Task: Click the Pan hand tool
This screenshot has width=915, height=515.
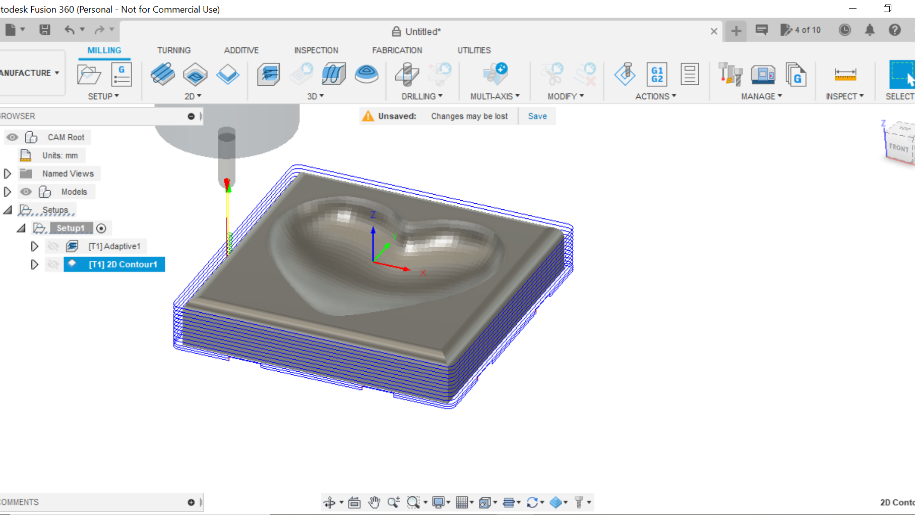Action: [x=374, y=502]
